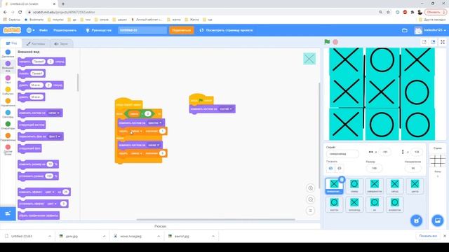
Task: Click the sprite y position field
Action: tap(417, 152)
